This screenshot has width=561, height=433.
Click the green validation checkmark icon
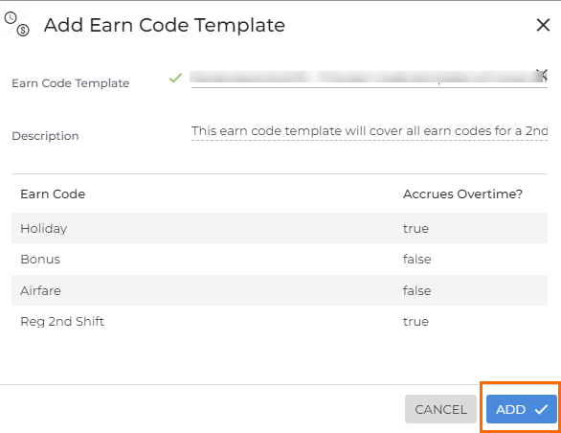(175, 78)
